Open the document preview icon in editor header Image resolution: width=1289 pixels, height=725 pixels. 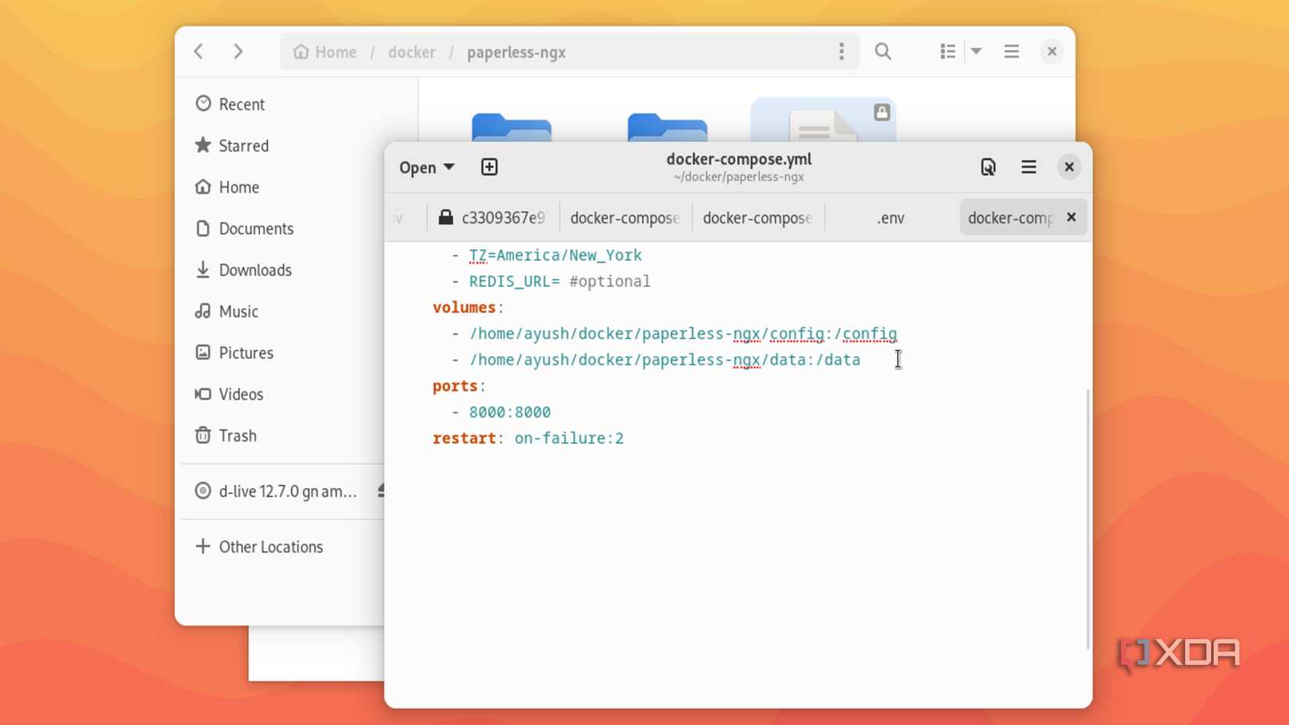click(988, 166)
